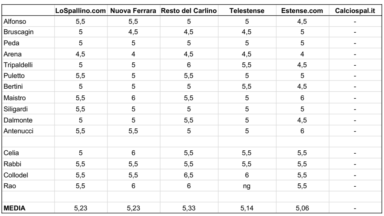Click the Alfonso player name cell
Viewport: 384px width, 216px height.
28,21
